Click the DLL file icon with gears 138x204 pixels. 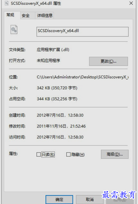coord(14,29)
